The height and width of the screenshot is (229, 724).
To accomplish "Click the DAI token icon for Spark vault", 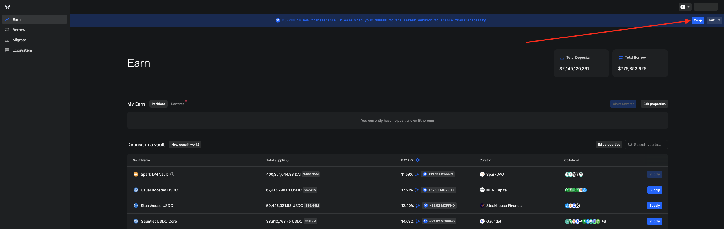I will (136, 174).
